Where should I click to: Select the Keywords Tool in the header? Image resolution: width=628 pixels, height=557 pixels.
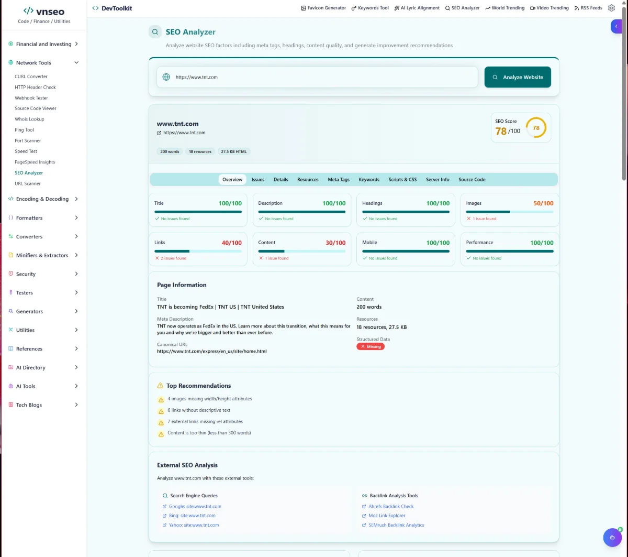[370, 8]
